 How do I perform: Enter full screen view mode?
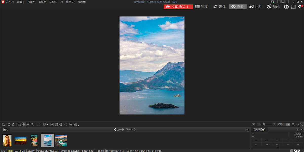click(38, 124)
